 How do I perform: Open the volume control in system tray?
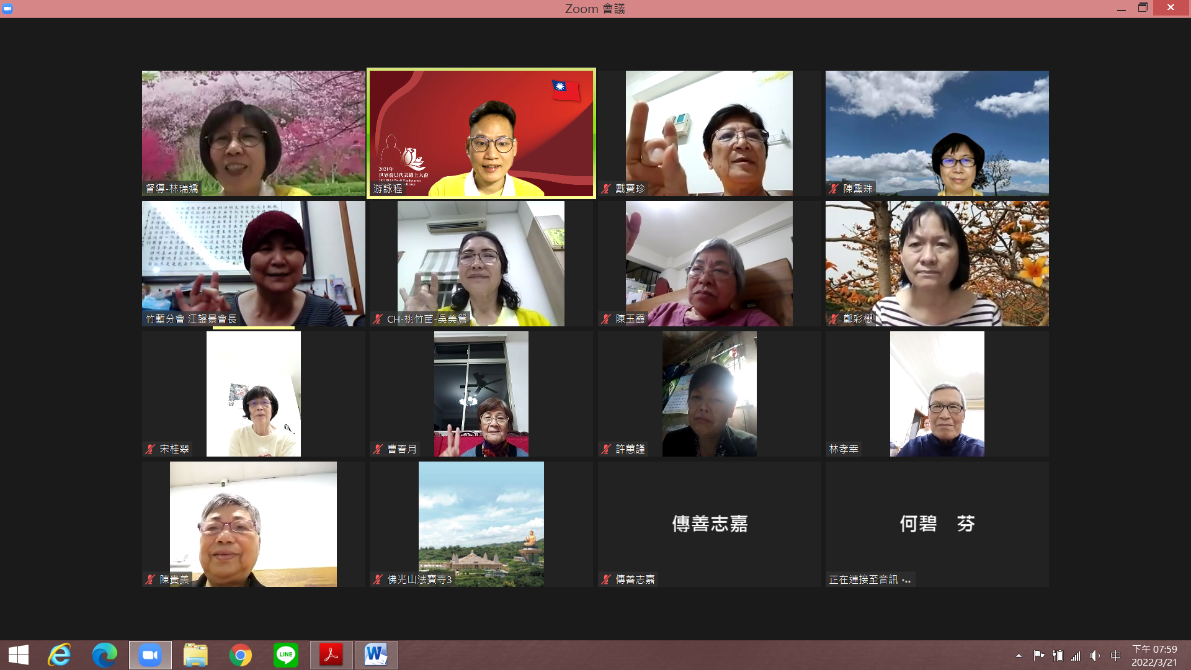(x=1095, y=656)
